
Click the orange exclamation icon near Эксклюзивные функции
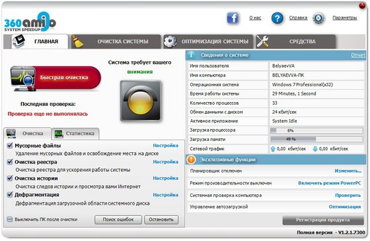[x=191, y=159]
